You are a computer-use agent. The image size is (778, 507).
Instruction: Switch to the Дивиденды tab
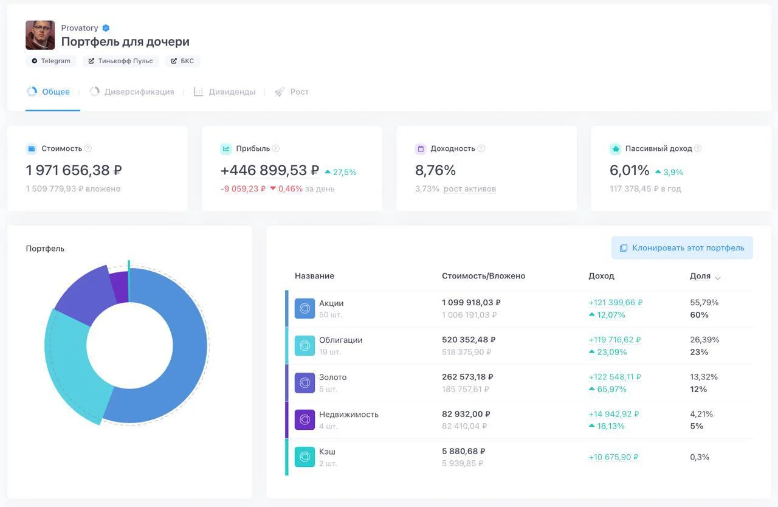click(x=224, y=92)
